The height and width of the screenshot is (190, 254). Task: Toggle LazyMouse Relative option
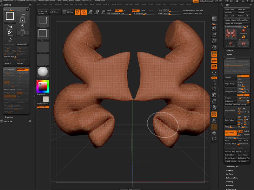click(23, 69)
